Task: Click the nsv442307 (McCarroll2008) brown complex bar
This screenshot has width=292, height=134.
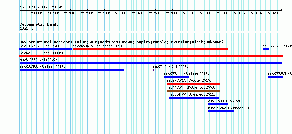Action: (193, 91)
